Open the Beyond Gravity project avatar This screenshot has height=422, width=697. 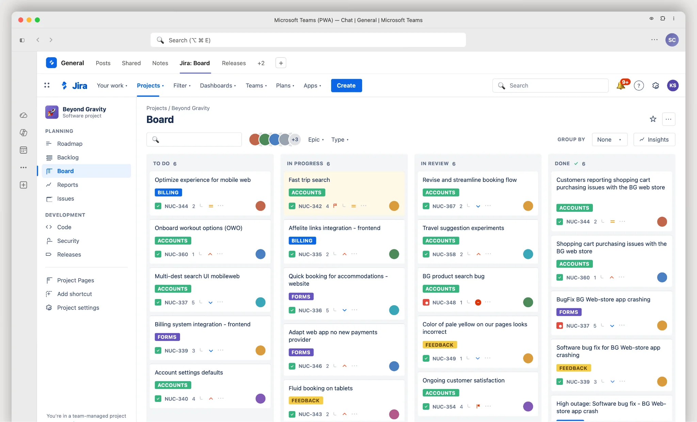coord(52,112)
